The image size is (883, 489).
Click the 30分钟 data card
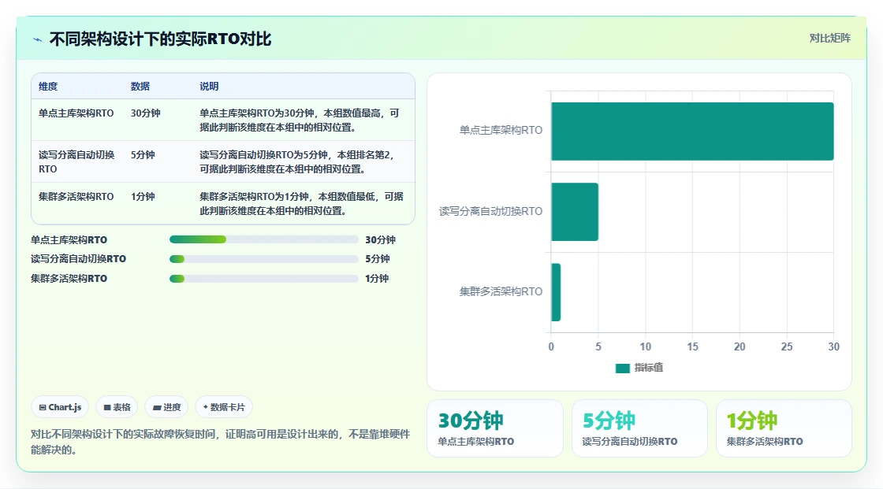pyautogui.click(x=495, y=428)
